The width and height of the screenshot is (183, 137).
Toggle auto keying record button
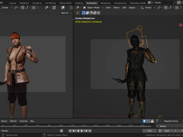click(61, 131)
